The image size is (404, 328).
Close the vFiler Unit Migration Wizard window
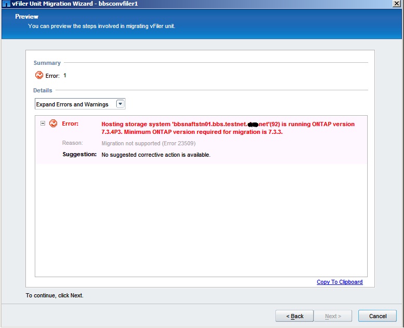(x=396, y=4)
